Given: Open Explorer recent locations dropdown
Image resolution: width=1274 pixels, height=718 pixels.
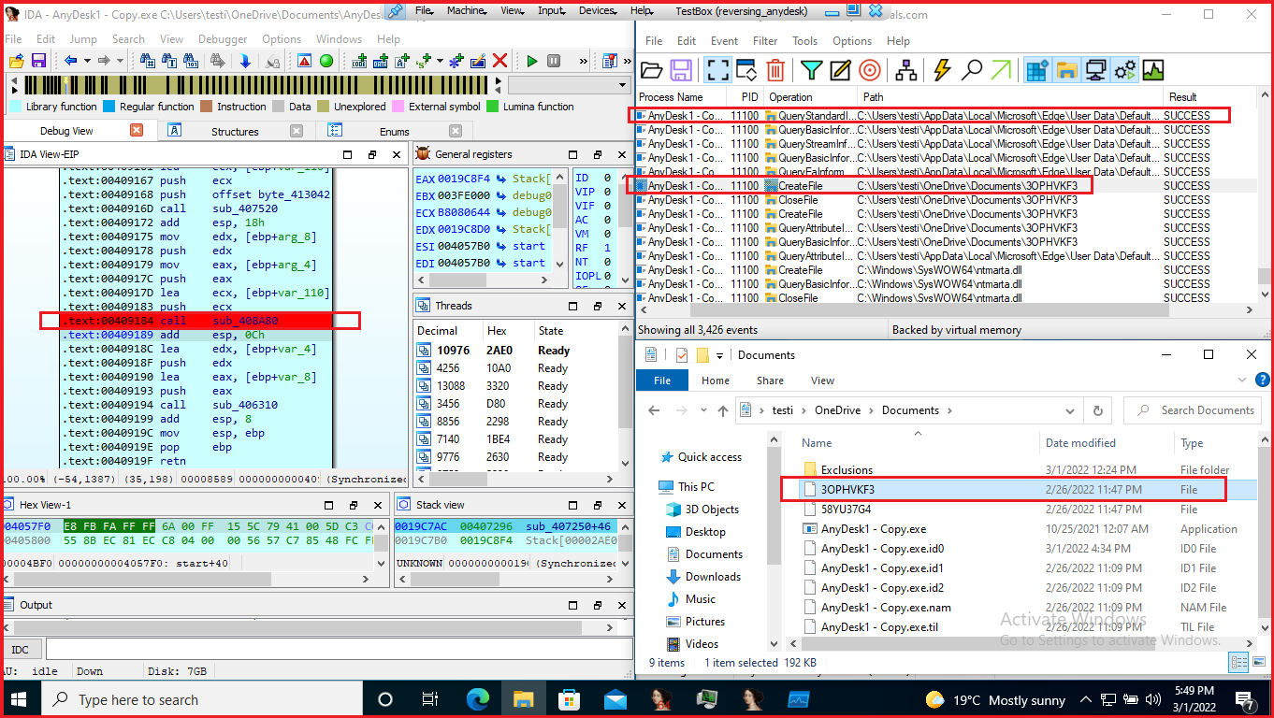Looking at the screenshot, I should point(703,410).
